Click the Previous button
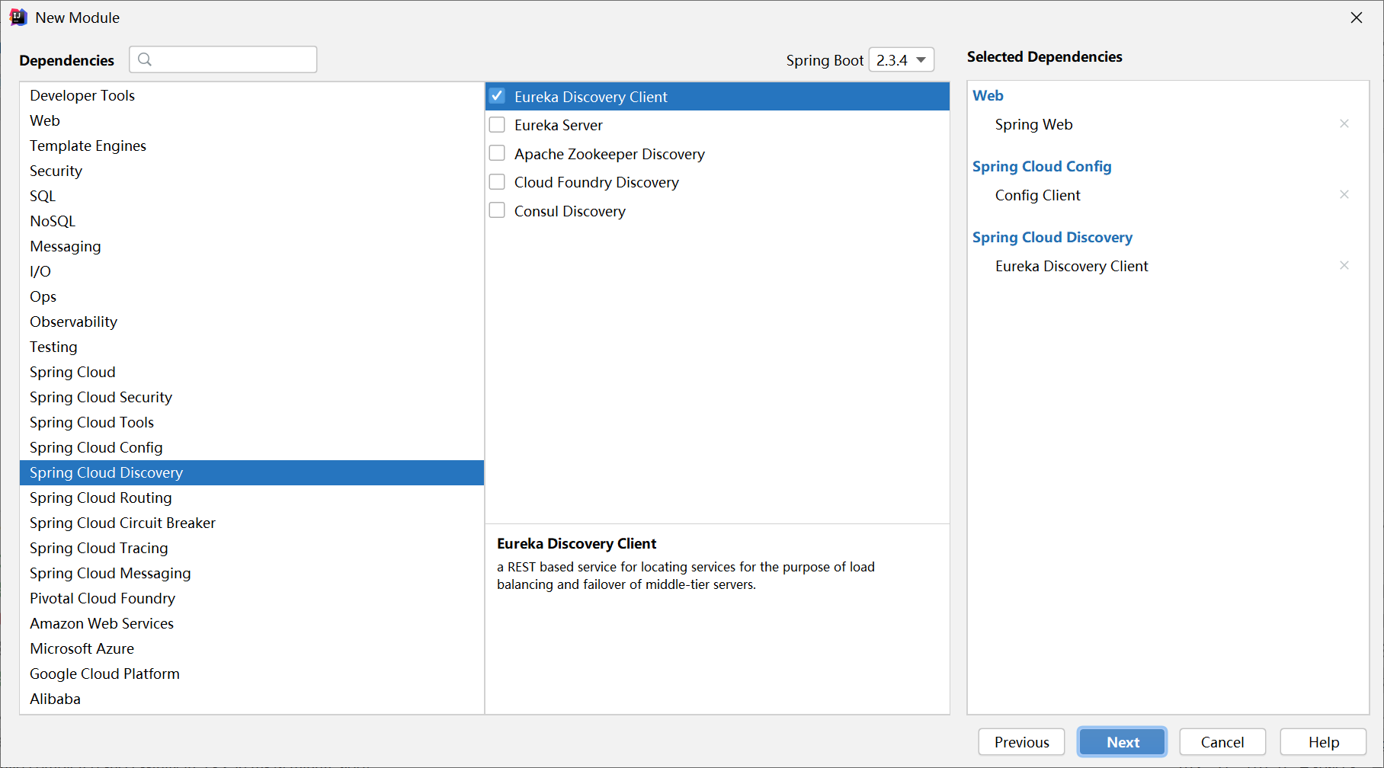 1021,742
